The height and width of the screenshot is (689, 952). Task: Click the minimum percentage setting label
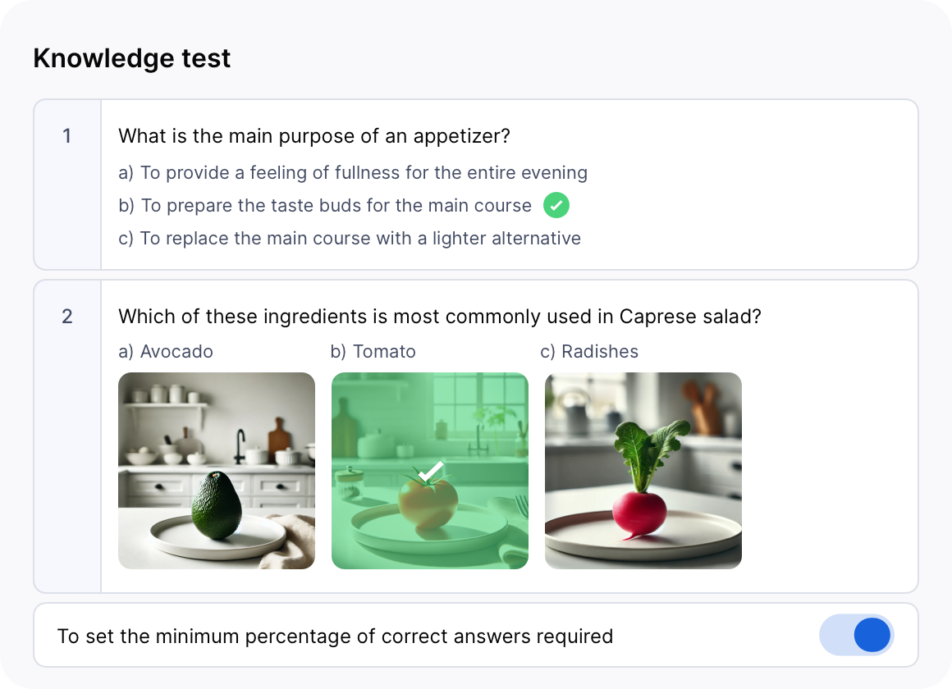pyautogui.click(x=335, y=637)
